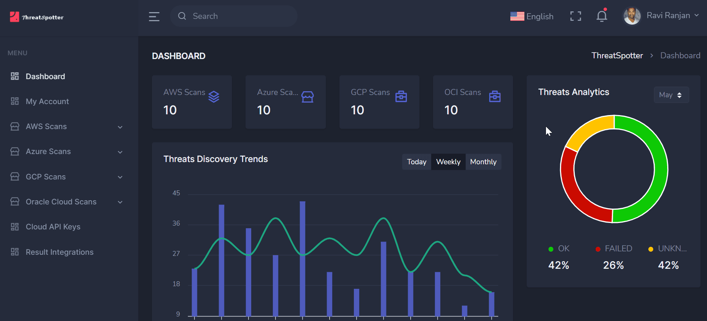The image size is (707, 321).
Task: Select AWS Scans in sidebar menu
Action: [x=46, y=126]
